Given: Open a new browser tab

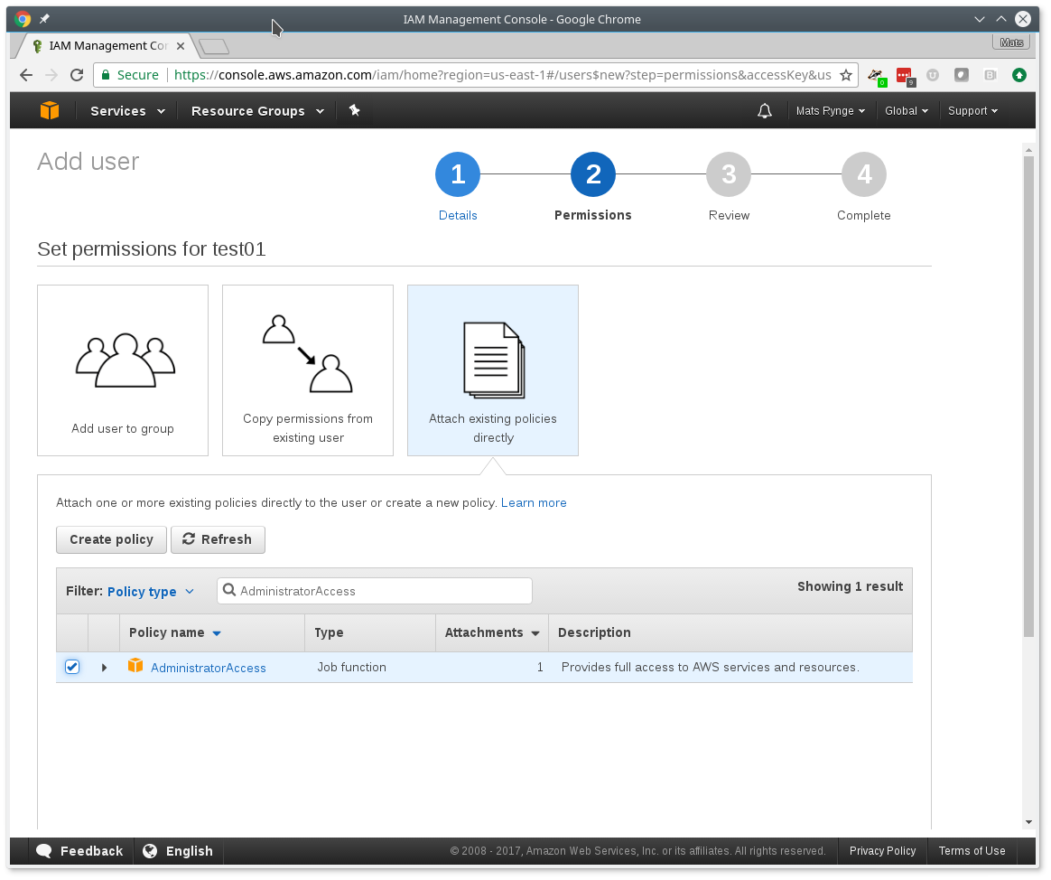Looking at the screenshot, I should coord(215,46).
